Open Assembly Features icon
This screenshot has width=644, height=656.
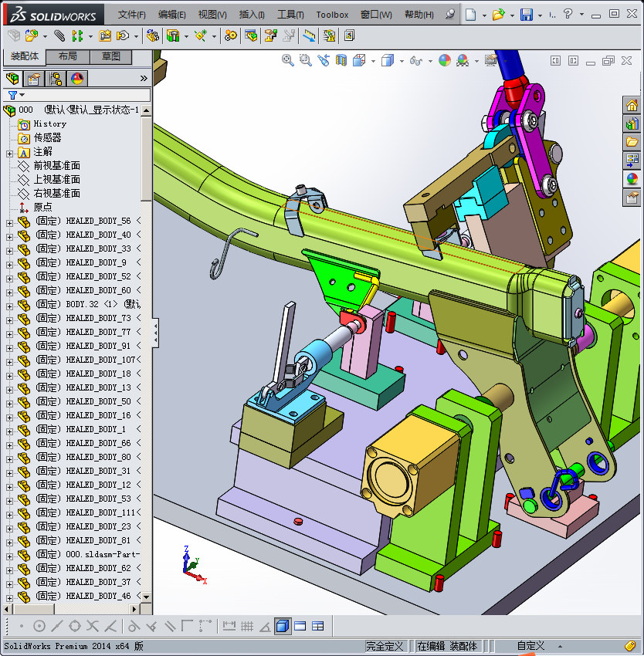point(173,36)
